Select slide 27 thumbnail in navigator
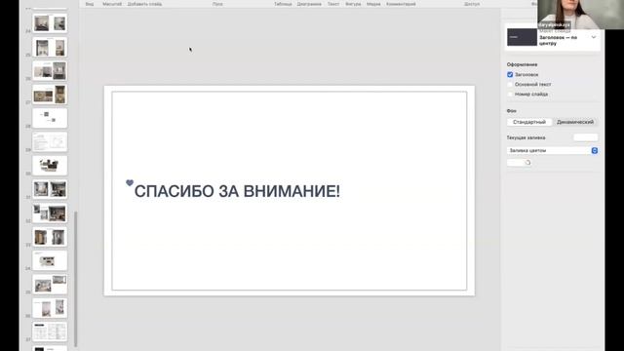 click(x=50, y=95)
